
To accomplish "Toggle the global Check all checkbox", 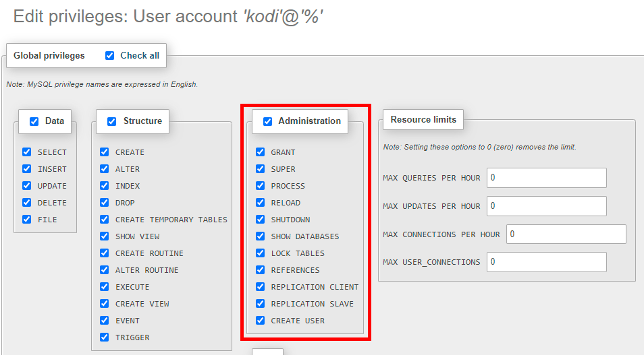I will [x=110, y=56].
